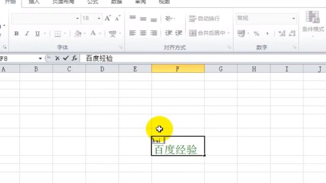Open number dialog launcher in 数字 group
The height and width of the screenshot is (183, 326).
click(x=294, y=47)
